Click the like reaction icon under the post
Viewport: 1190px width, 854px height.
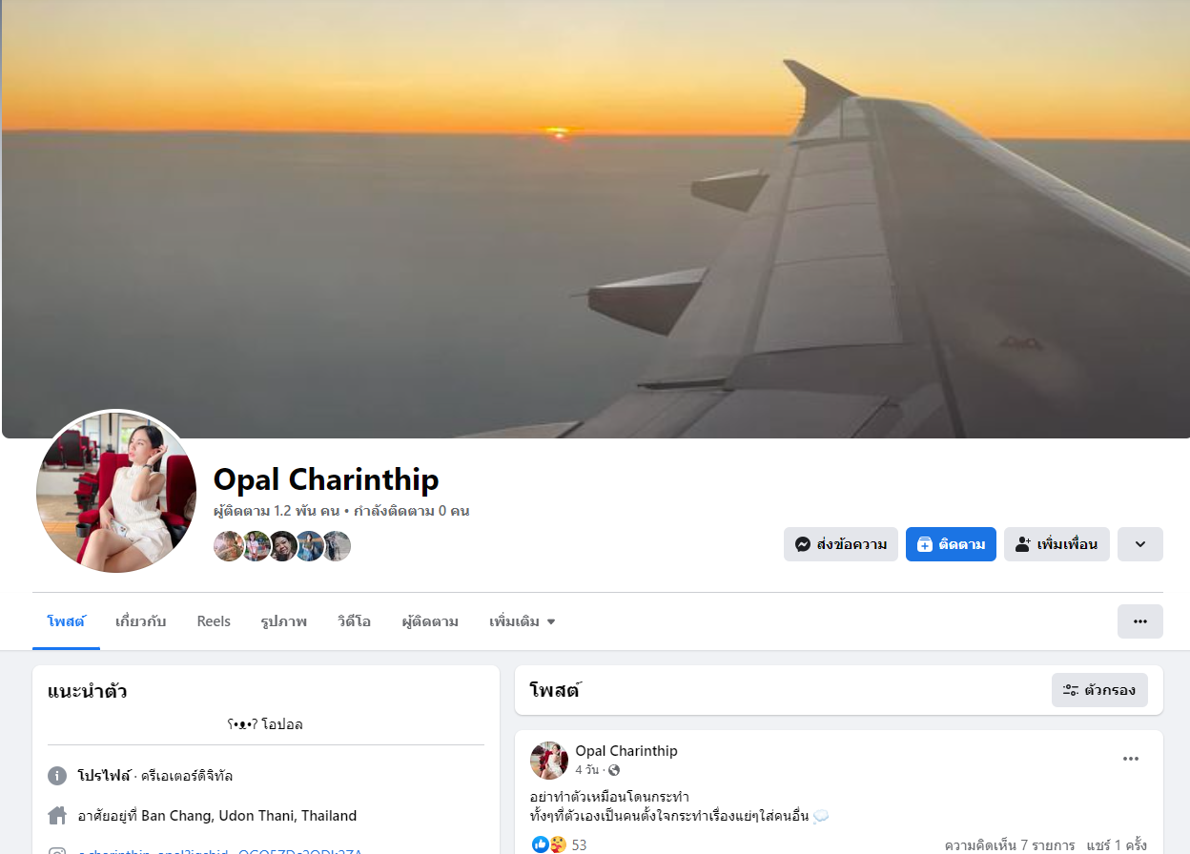541,844
